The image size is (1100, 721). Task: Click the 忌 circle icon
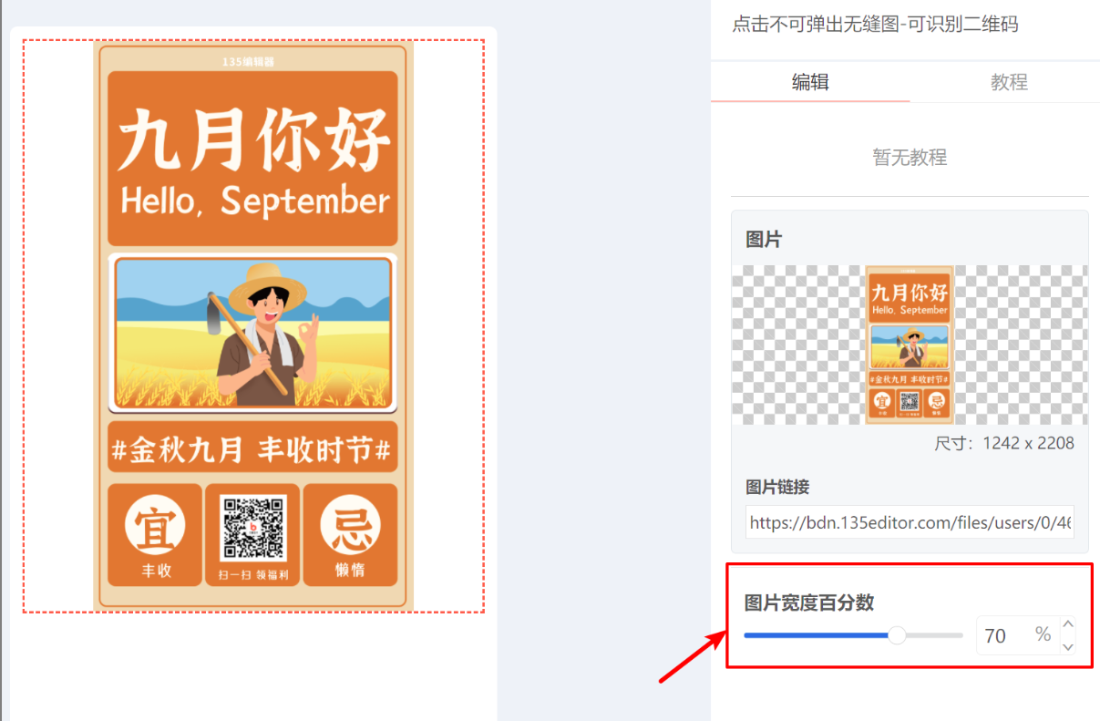coord(350,525)
